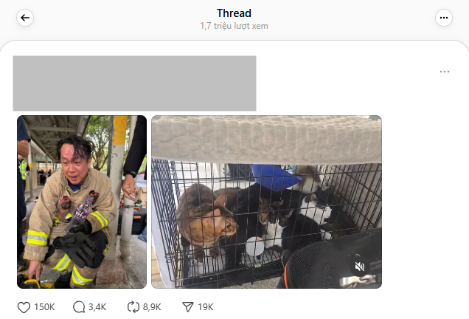Open the firefighter photo

point(82,202)
